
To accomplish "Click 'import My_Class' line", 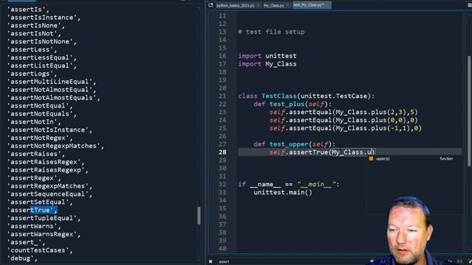I will coord(267,64).
